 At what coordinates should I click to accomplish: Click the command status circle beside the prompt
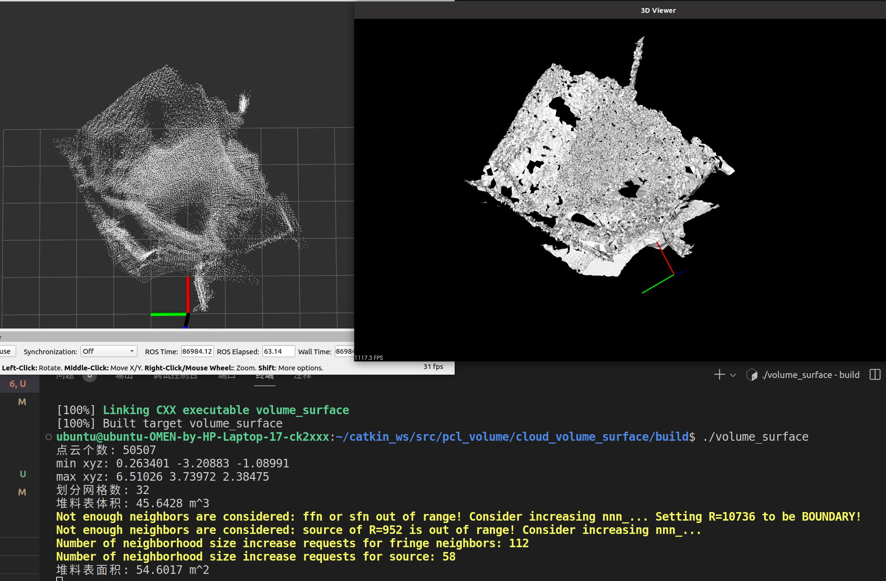[x=49, y=437]
